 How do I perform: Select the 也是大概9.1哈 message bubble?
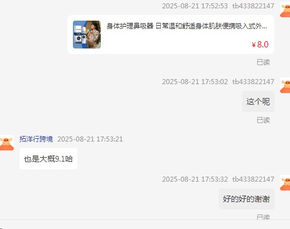[x=48, y=159]
